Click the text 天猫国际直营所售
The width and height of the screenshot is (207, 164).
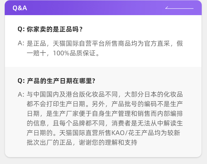click(x=85, y=133)
